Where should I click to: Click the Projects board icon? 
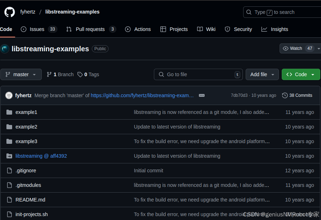click(163, 29)
